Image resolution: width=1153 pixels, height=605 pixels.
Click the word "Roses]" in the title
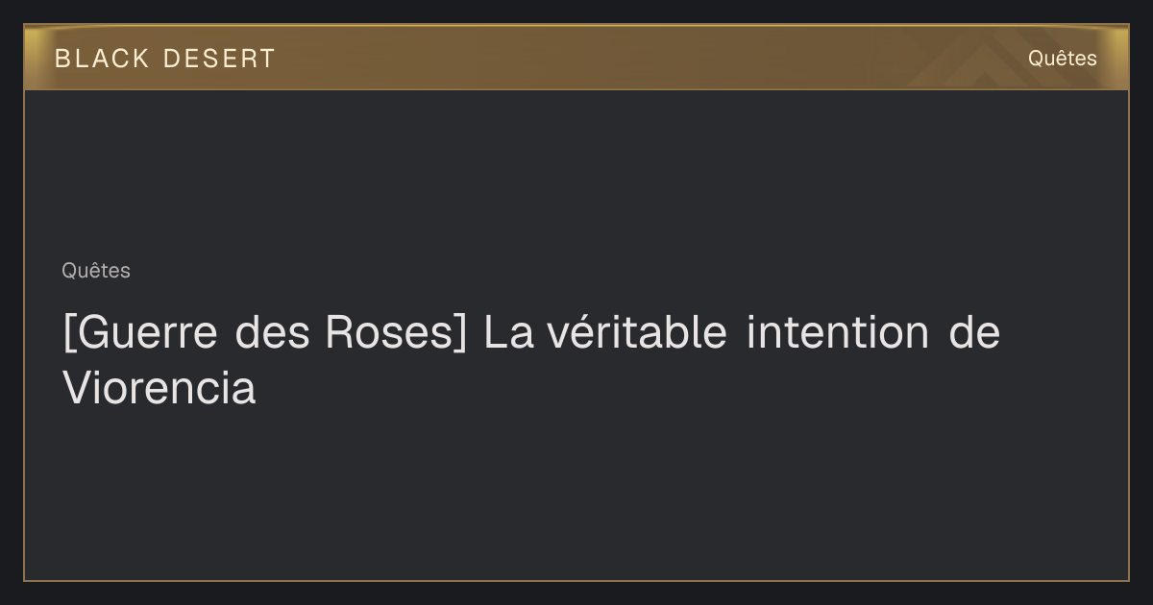tap(396, 333)
